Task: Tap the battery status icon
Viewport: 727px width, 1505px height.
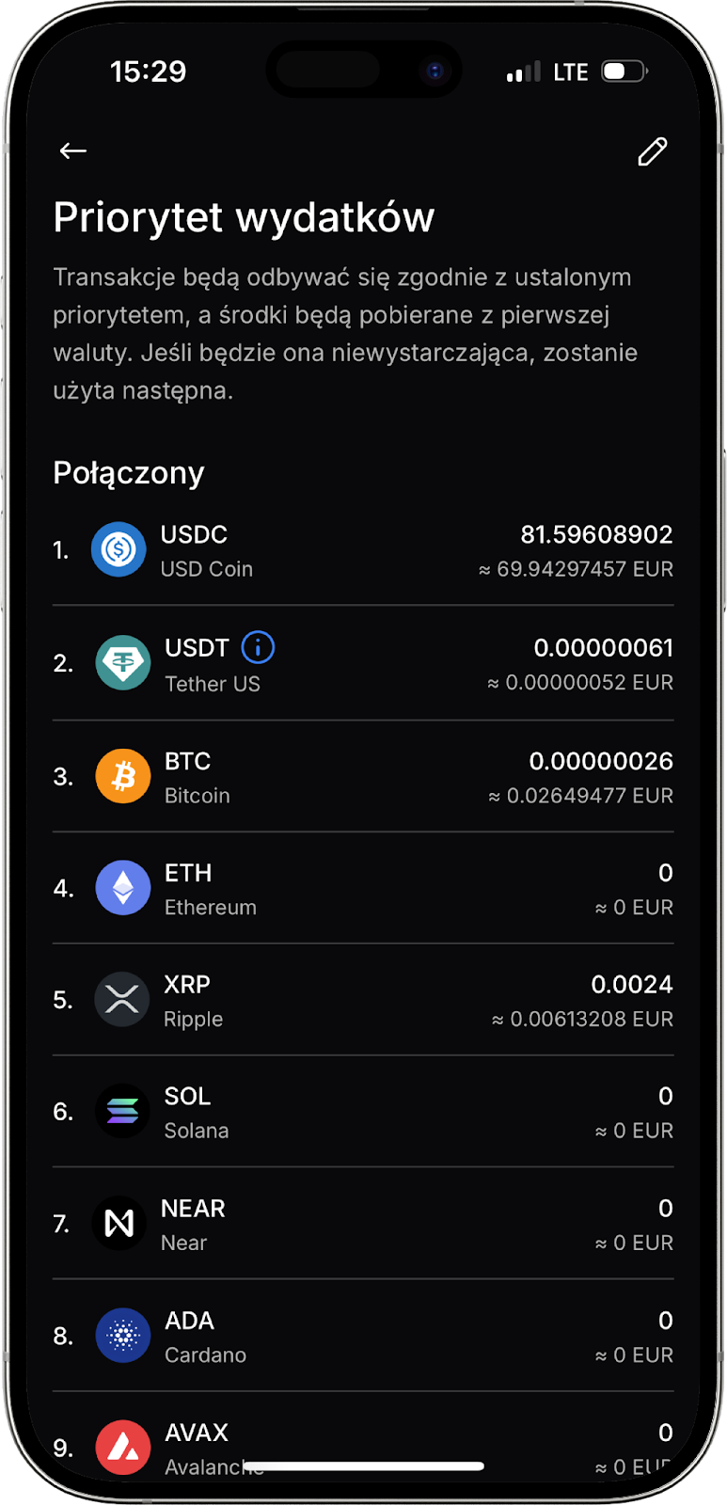Action: point(624,71)
